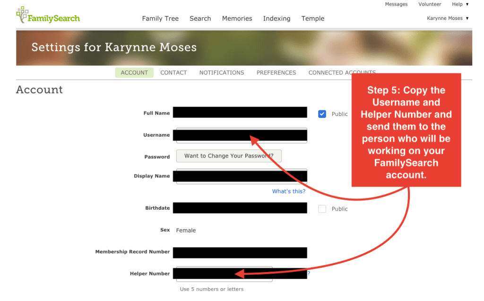Click the Helper Number help question mark

pyautogui.click(x=308, y=273)
